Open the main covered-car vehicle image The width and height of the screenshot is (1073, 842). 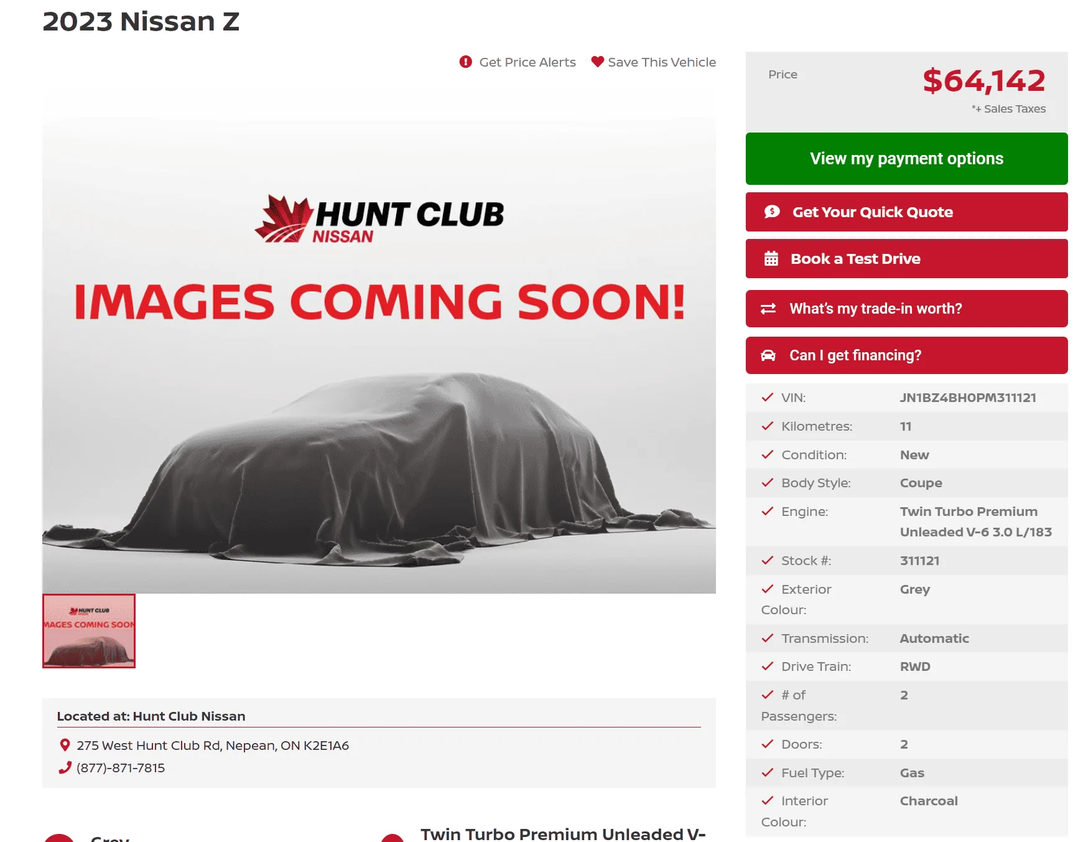pyautogui.click(x=379, y=340)
